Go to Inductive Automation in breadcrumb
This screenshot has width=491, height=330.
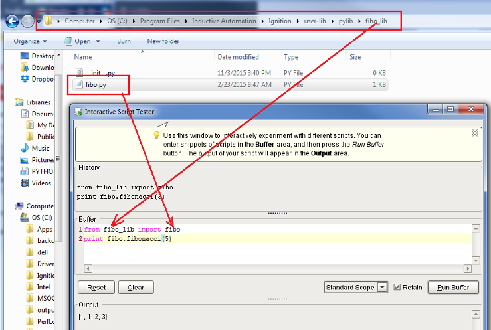click(224, 21)
